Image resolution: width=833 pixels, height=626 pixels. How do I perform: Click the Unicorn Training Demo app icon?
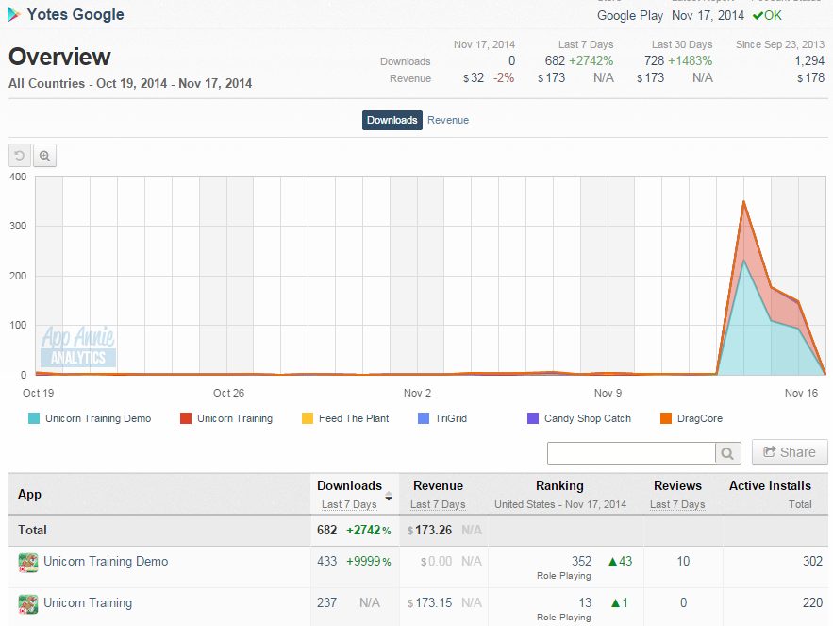(28, 562)
